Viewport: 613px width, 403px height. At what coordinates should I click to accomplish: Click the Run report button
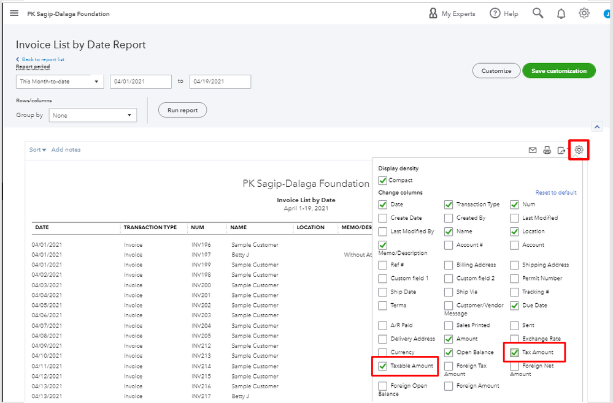pyautogui.click(x=182, y=110)
